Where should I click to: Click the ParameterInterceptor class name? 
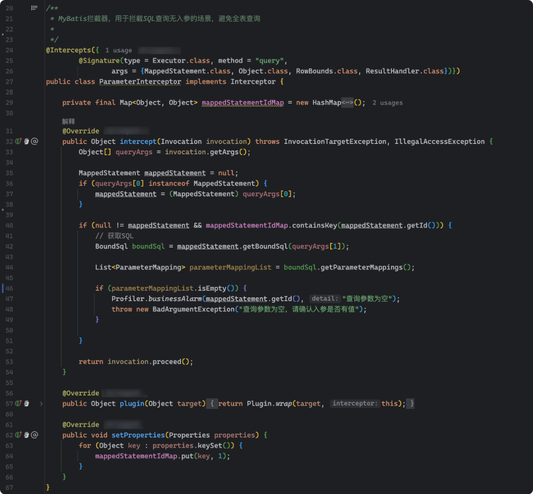tap(140, 81)
